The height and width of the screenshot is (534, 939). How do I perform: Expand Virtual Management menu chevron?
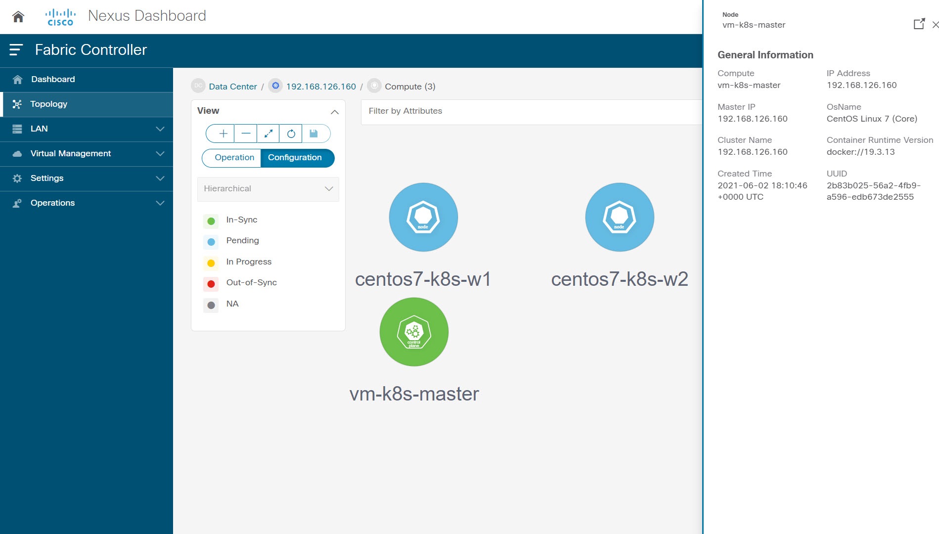(160, 153)
